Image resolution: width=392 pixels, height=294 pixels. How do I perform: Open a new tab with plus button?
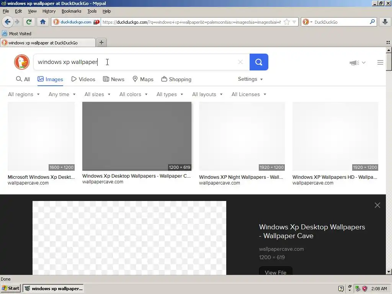101,42
